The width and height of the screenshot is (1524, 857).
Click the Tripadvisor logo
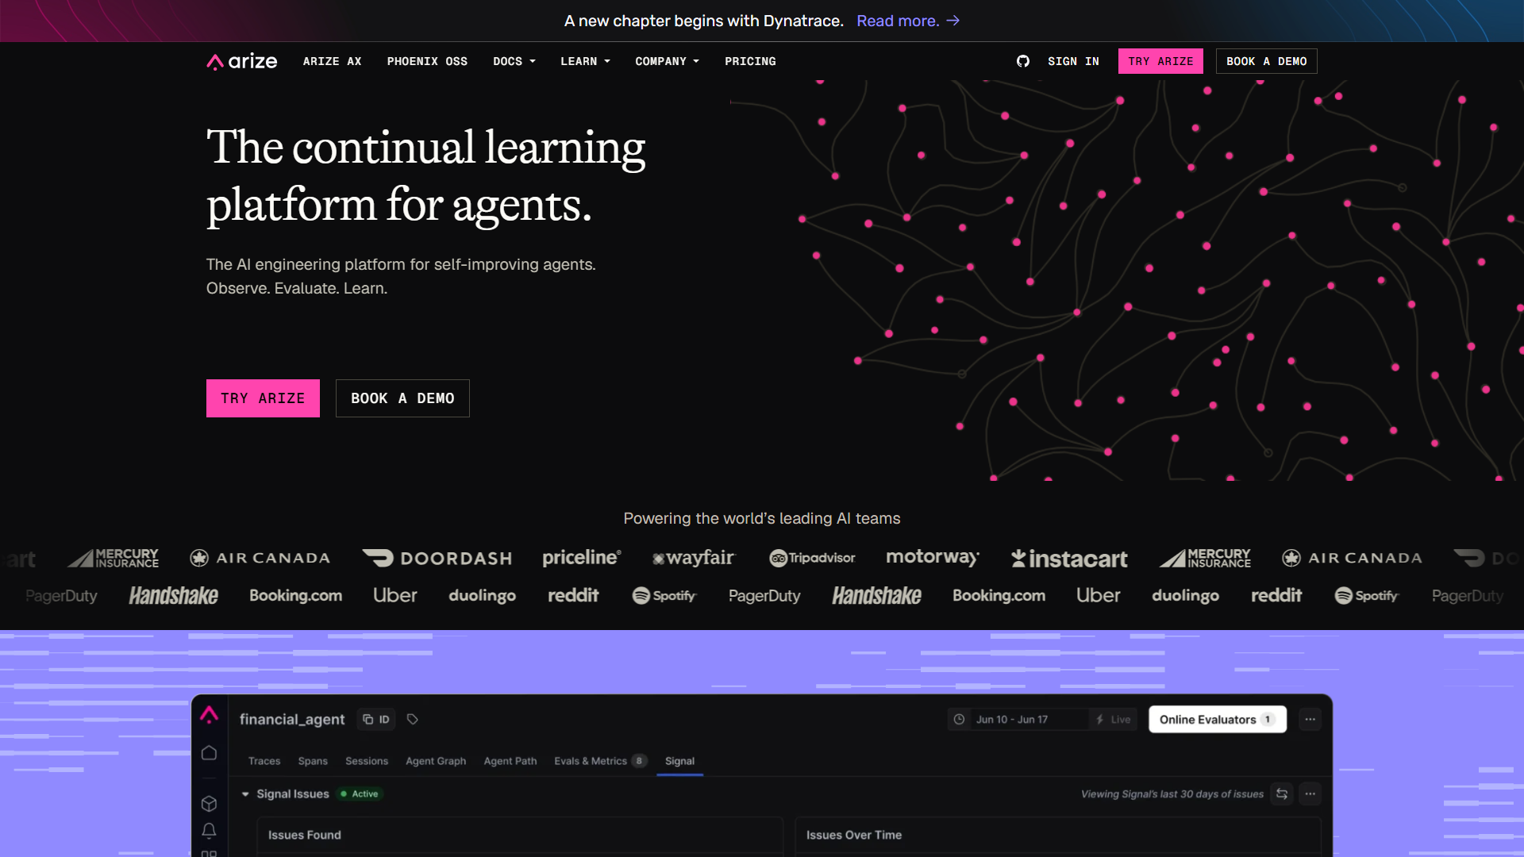(x=812, y=558)
